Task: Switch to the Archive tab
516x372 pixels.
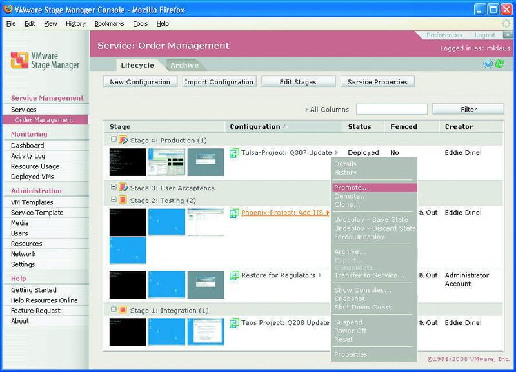Action: [x=184, y=65]
